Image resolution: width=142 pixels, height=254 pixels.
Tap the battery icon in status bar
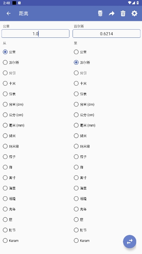coord(138,3)
